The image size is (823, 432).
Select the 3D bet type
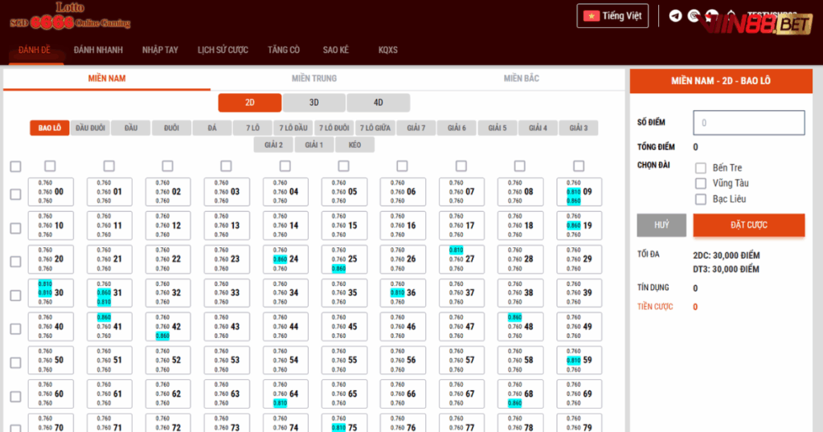(314, 103)
